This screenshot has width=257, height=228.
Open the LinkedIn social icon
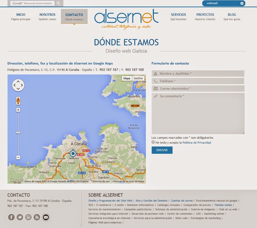(28, 217)
